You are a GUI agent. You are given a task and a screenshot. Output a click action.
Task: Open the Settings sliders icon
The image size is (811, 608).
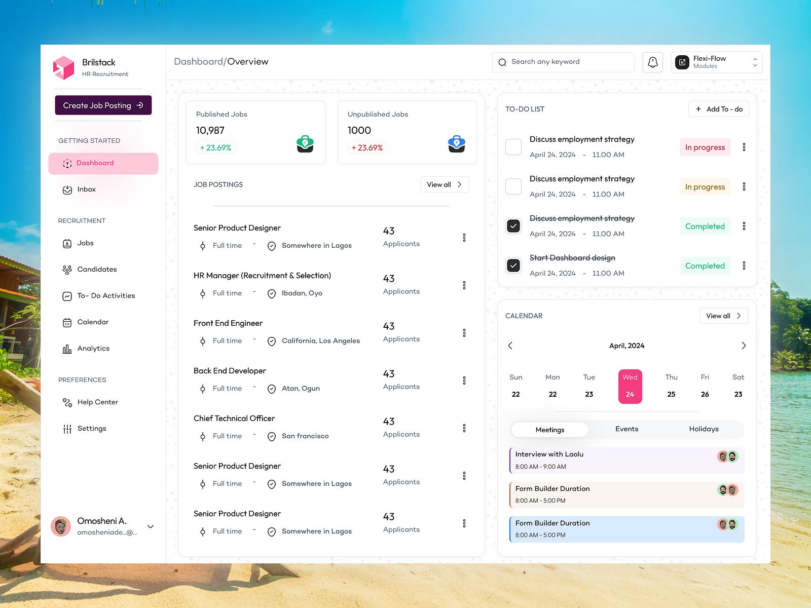[x=67, y=428]
